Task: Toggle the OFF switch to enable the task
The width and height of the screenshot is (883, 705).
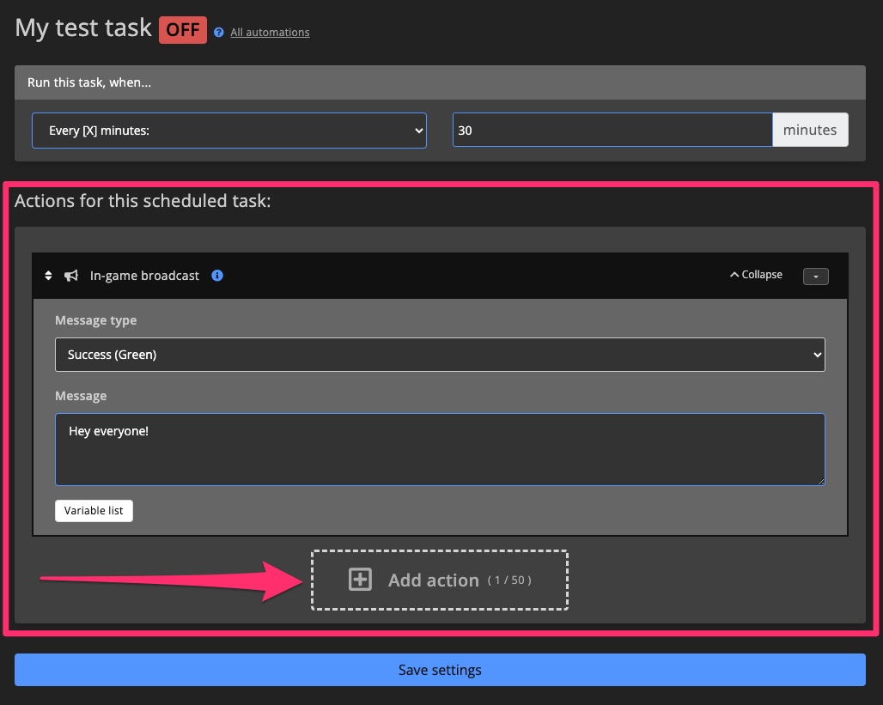Action: tap(183, 29)
